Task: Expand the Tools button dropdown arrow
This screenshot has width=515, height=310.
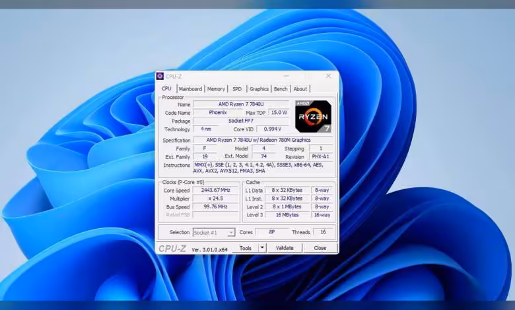Action: coord(262,248)
